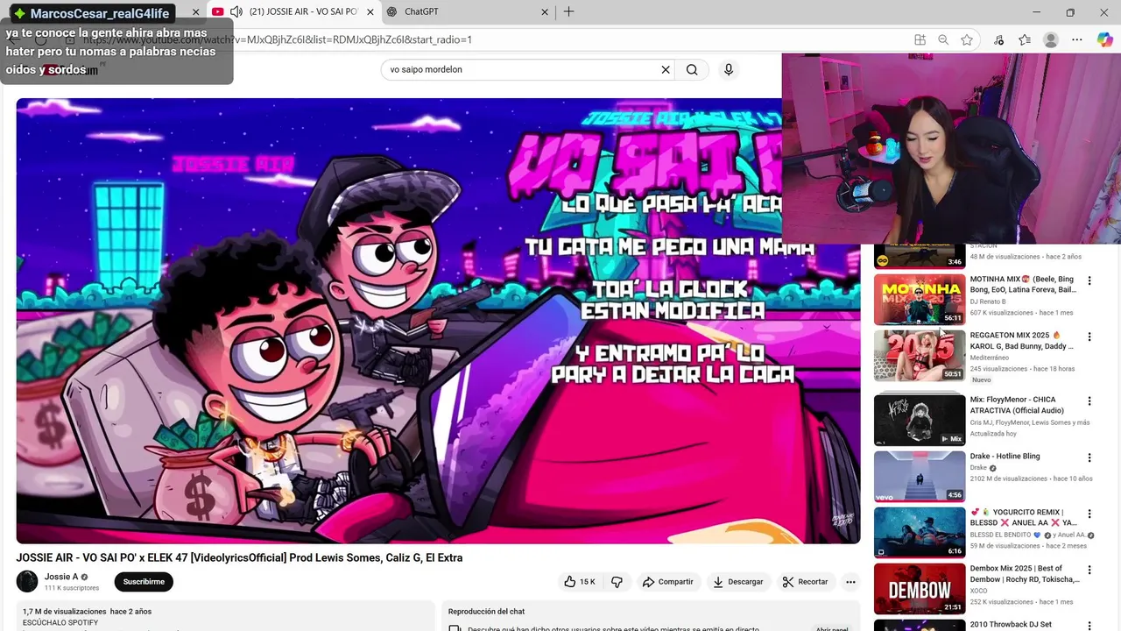This screenshot has width=1121, height=631.
Task: Click '1,7 M de visualizaciones' description text
Action: pos(64,611)
